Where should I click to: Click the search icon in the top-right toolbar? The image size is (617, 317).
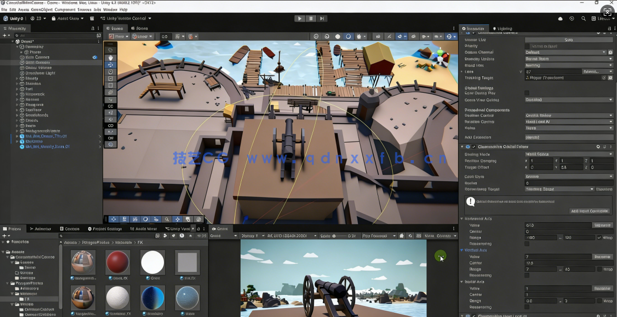tap(583, 18)
